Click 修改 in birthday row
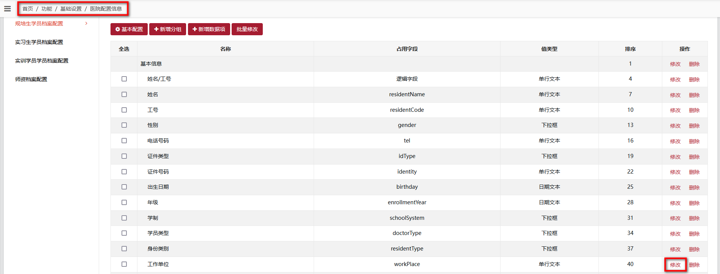Viewport: 720px width, 274px height. click(675, 188)
